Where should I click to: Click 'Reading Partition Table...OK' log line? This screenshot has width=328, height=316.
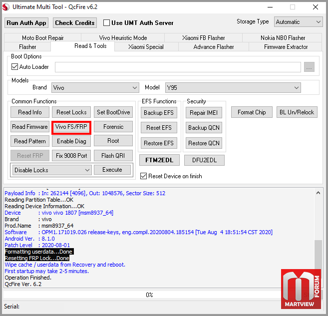pos(39,200)
